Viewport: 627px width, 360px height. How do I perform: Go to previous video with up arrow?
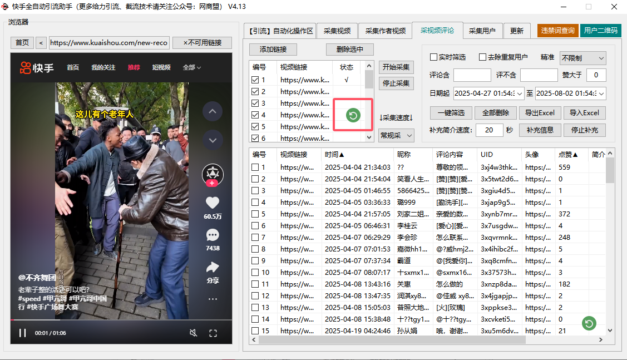pyautogui.click(x=213, y=112)
